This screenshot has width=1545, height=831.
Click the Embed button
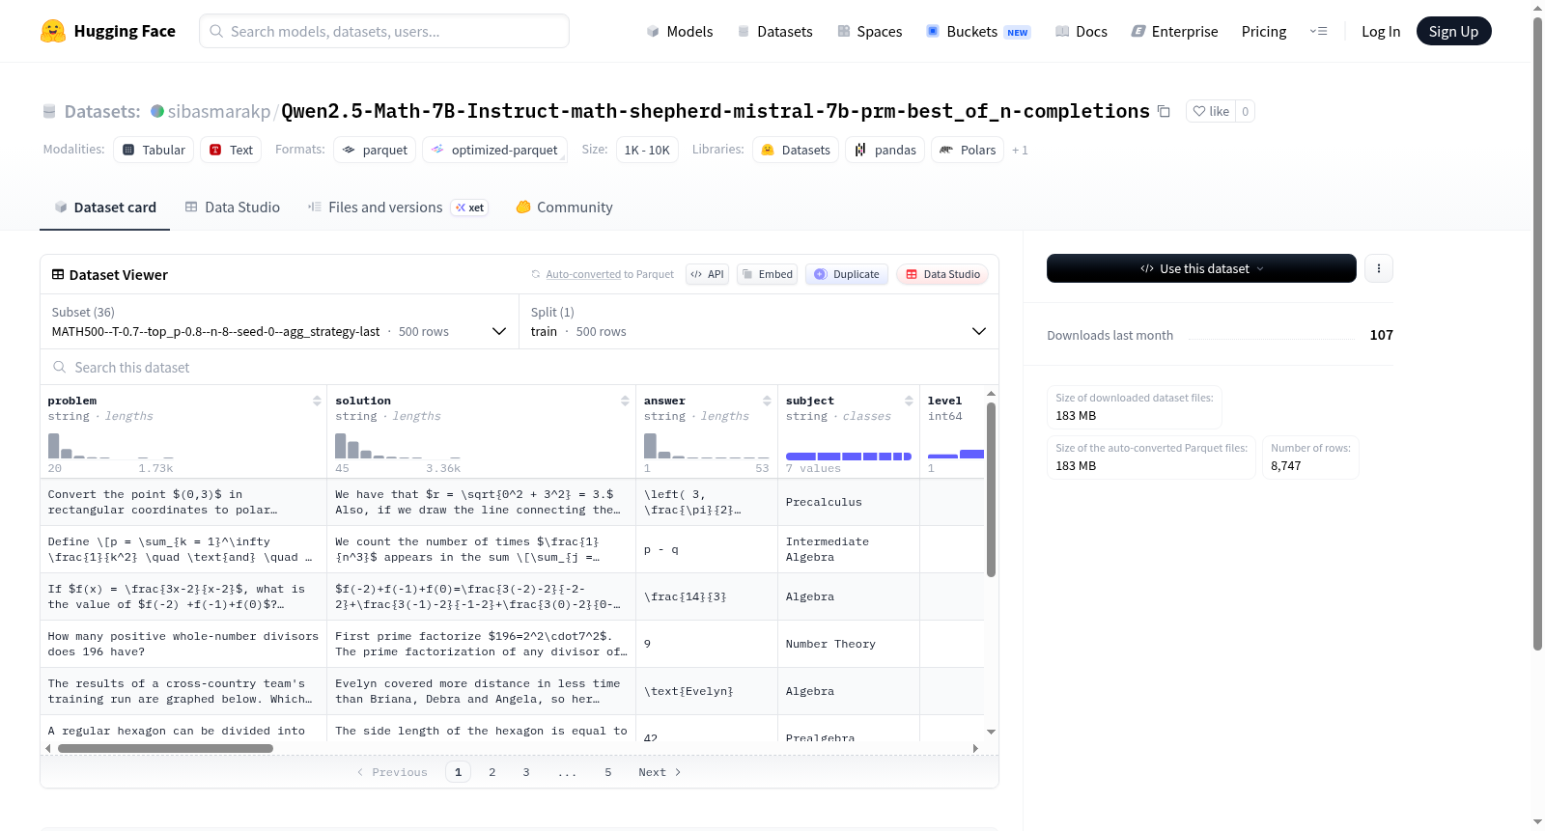767,274
